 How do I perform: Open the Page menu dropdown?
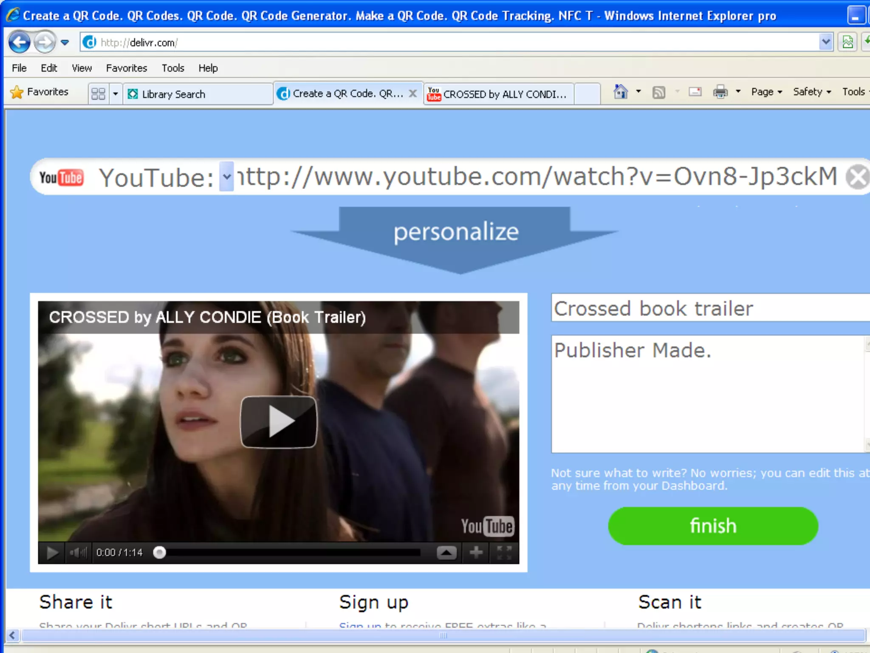(x=766, y=92)
